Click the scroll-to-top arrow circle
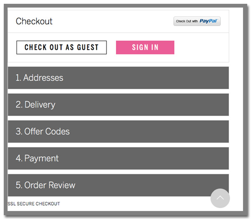Viewport: 251px width, 219px height. click(x=220, y=198)
